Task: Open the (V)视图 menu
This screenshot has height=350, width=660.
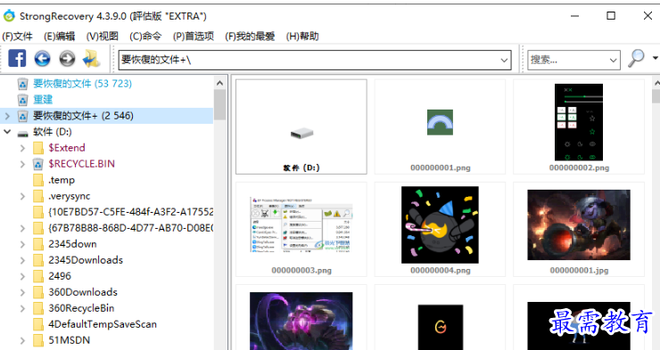Action: coord(103,37)
